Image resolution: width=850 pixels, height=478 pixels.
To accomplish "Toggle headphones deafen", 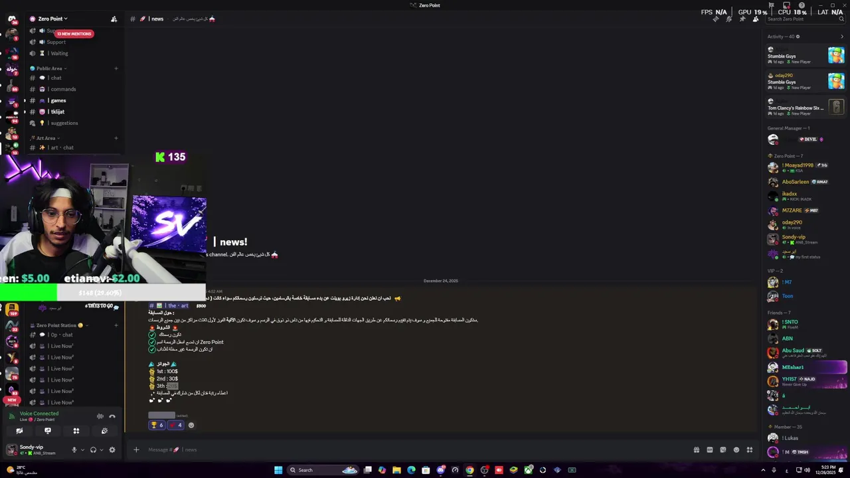I will (93, 449).
